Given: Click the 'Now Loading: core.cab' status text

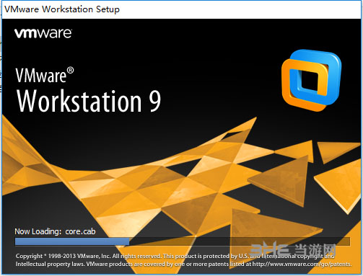Looking at the screenshot, I should pyautogui.click(x=55, y=231).
